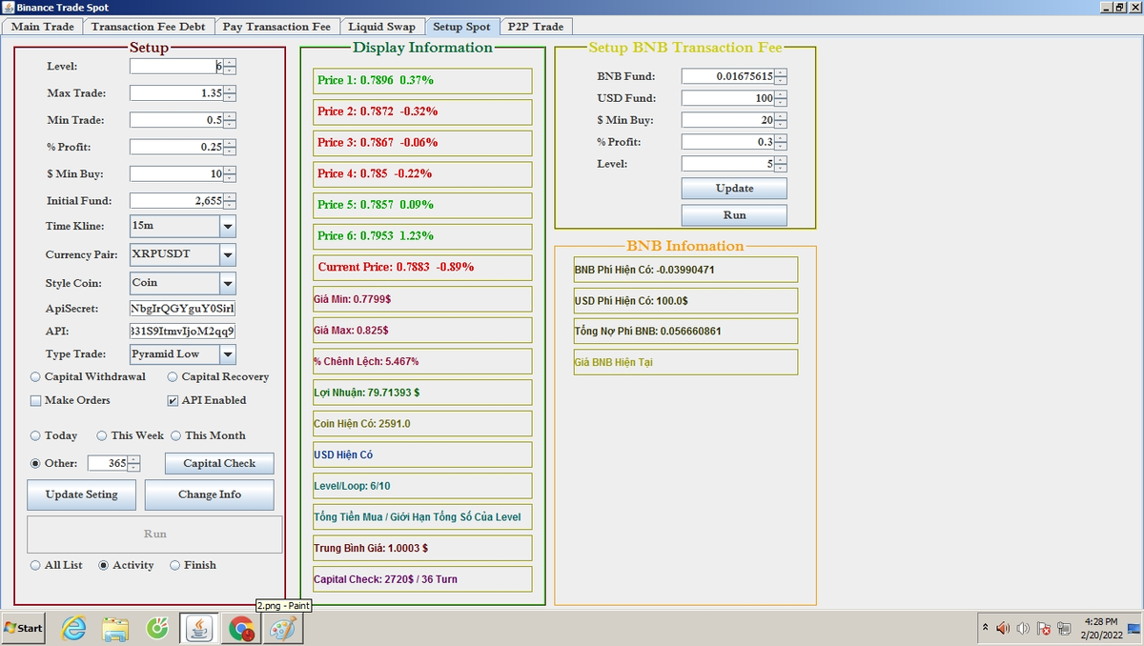The width and height of the screenshot is (1144, 646).
Task: Click the Change Info button
Action: (210, 495)
